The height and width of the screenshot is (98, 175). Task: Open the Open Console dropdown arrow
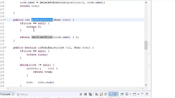(x=138, y=94)
